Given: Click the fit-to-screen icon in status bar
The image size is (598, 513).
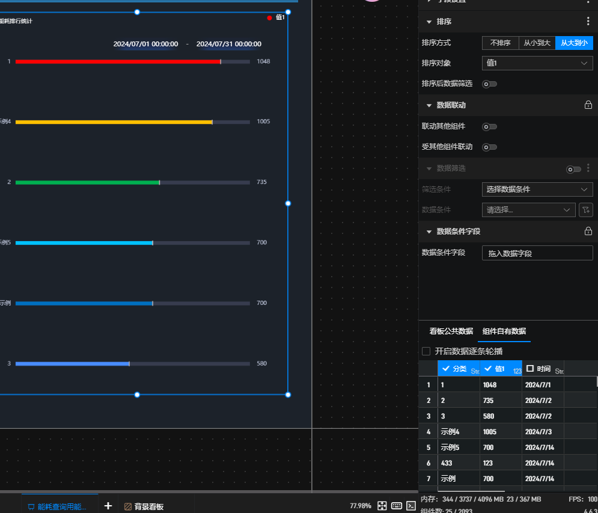Looking at the screenshot, I should pos(382,506).
